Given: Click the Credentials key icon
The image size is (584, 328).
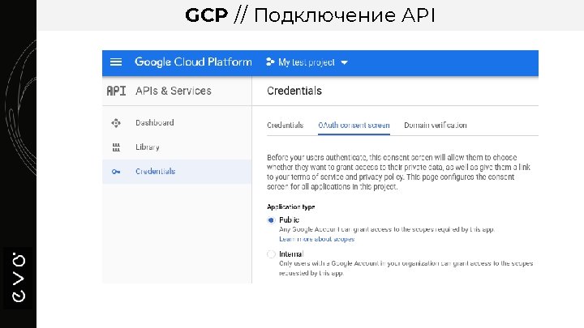Looking at the screenshot, I should coord(116,172).
